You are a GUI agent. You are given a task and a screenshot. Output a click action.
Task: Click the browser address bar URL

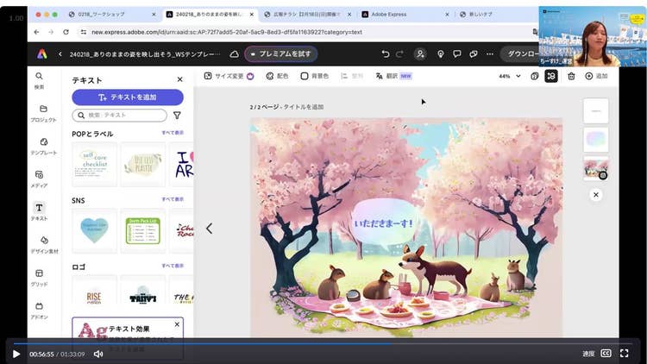(227, 32)
